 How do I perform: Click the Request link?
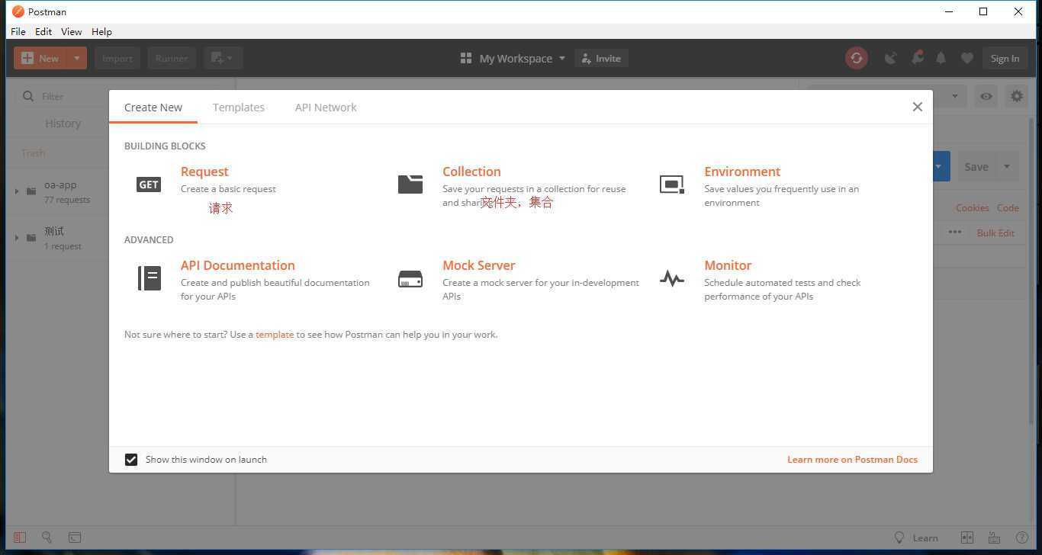(204, 172)
